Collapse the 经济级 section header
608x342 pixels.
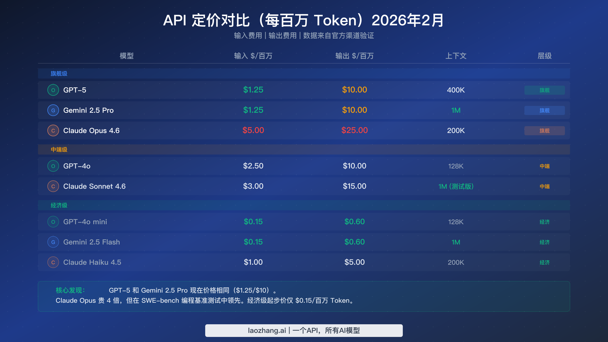click(59, 205)
